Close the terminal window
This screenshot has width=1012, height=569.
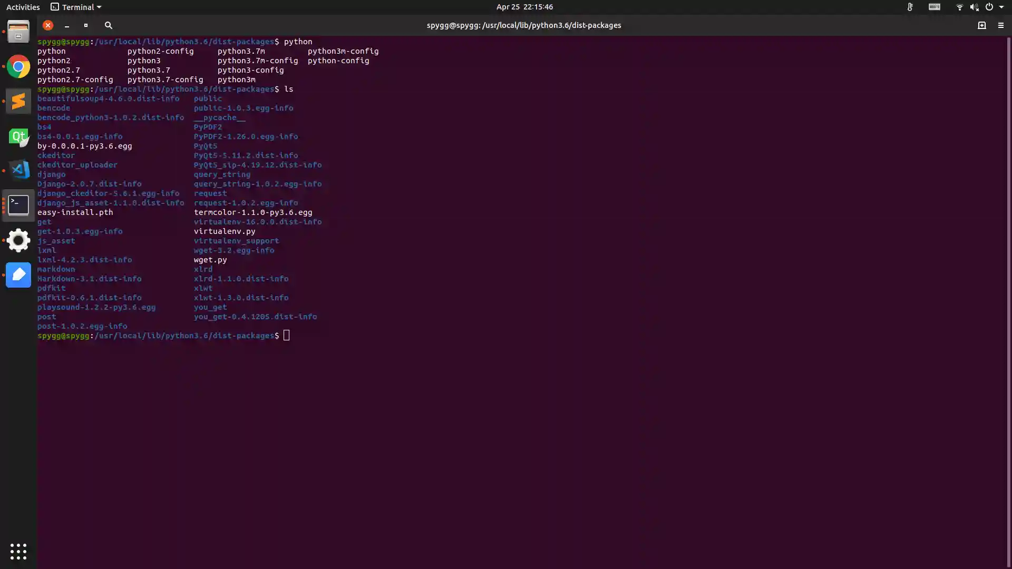tap(48, 25)
